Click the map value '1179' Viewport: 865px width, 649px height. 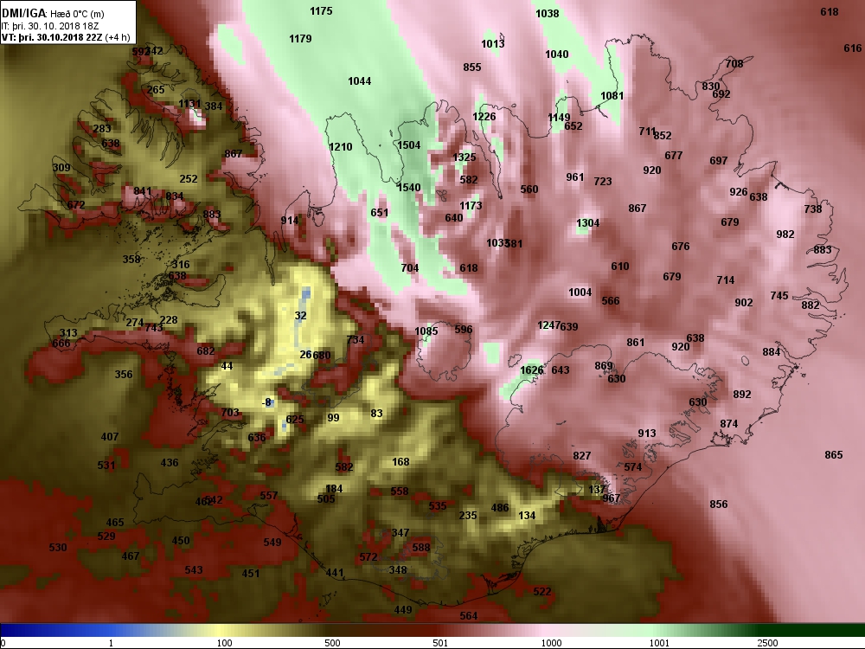point(300,39)
